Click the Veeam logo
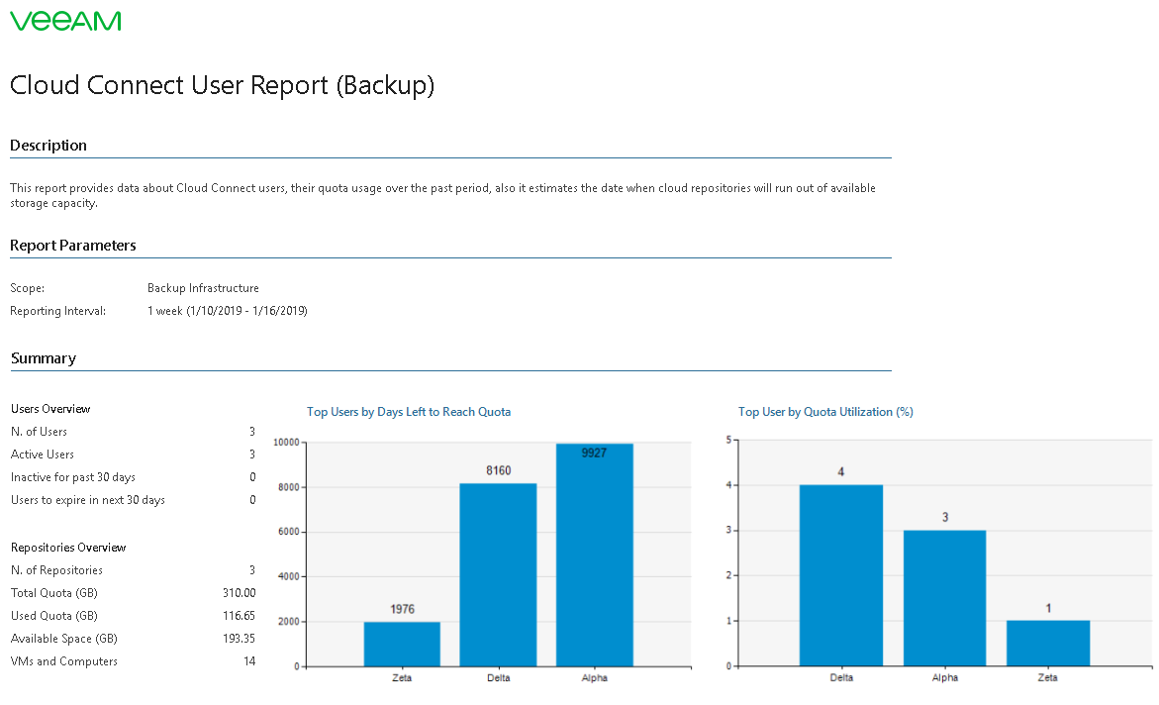This screenshot has width=1159, height=705. coord(65,21)
